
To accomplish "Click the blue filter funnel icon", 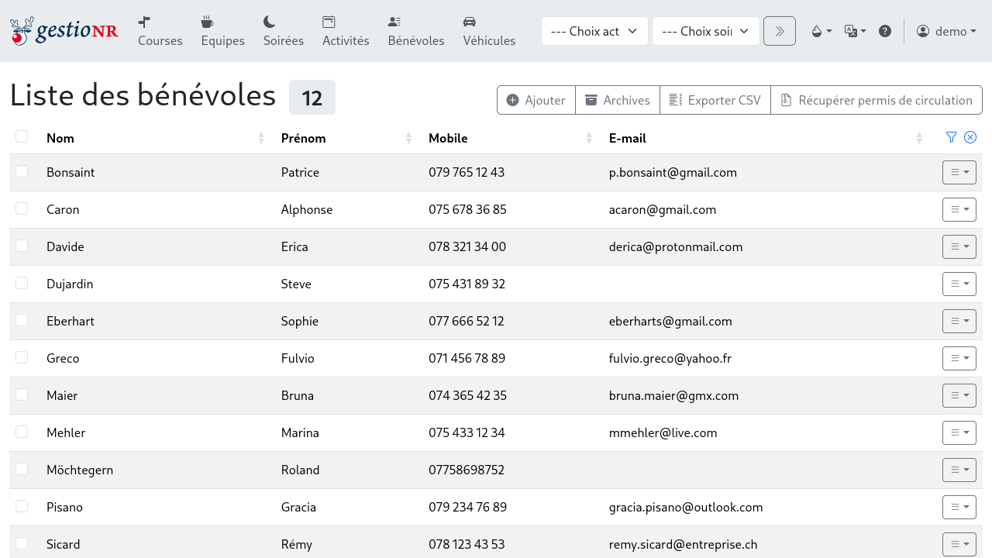I will 952,137.
